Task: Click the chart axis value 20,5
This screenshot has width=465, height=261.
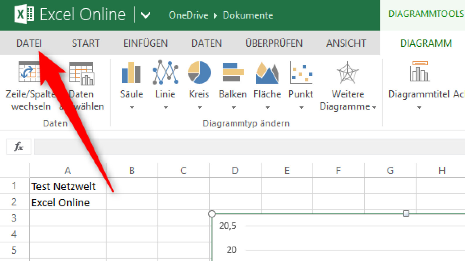Action: point(228,226)
